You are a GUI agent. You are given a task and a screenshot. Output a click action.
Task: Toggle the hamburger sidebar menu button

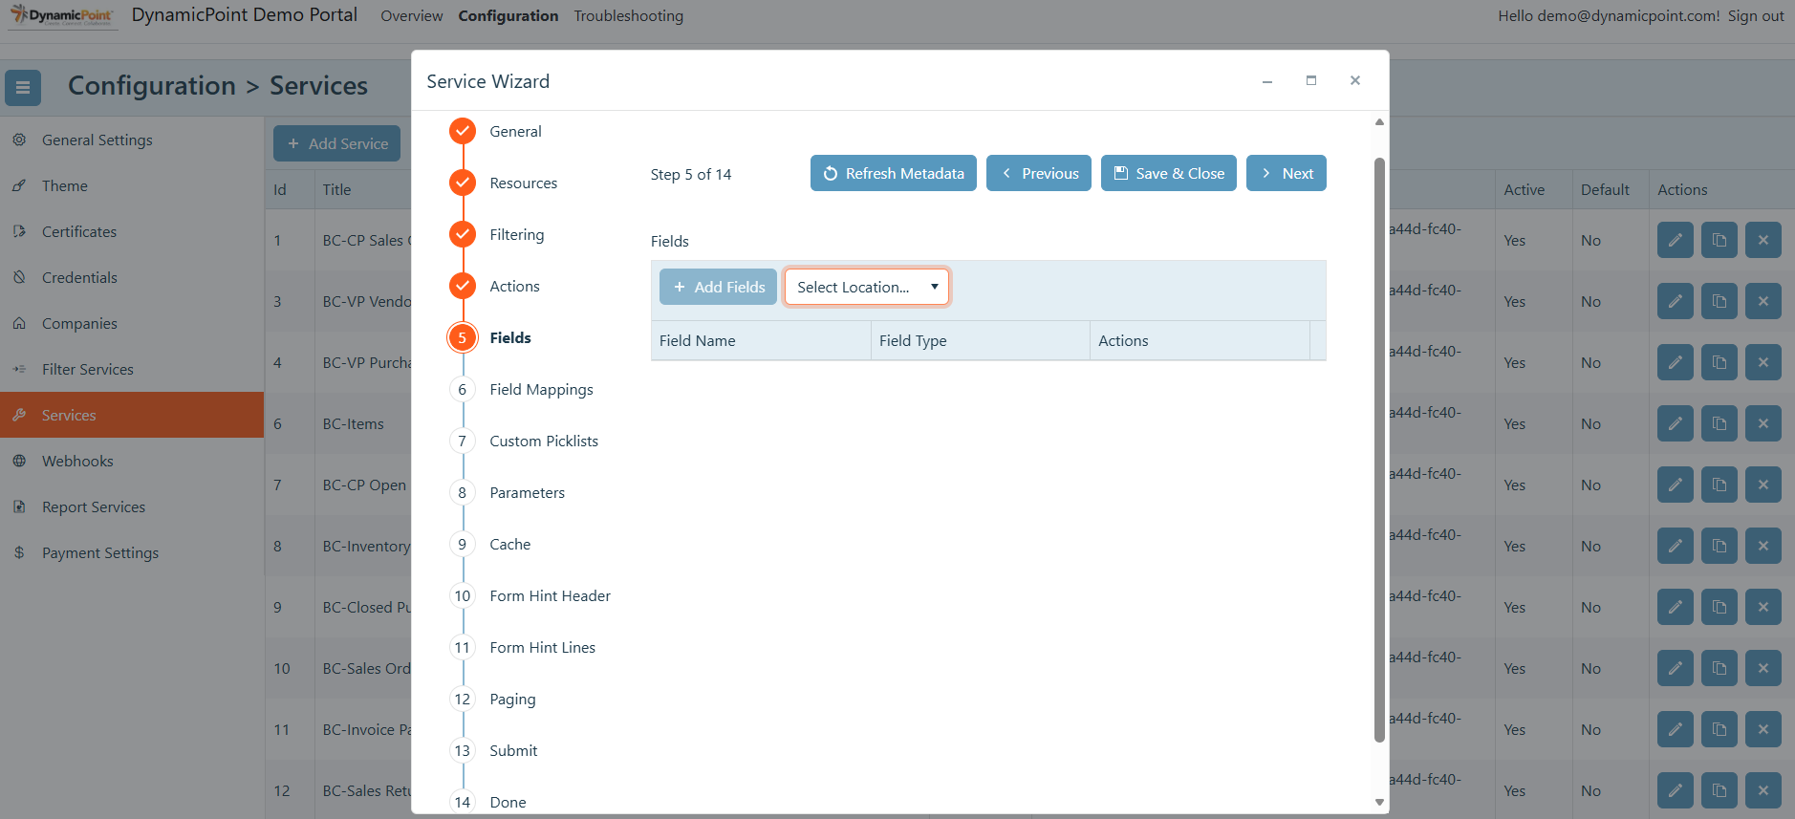click(x=23, y=88)
